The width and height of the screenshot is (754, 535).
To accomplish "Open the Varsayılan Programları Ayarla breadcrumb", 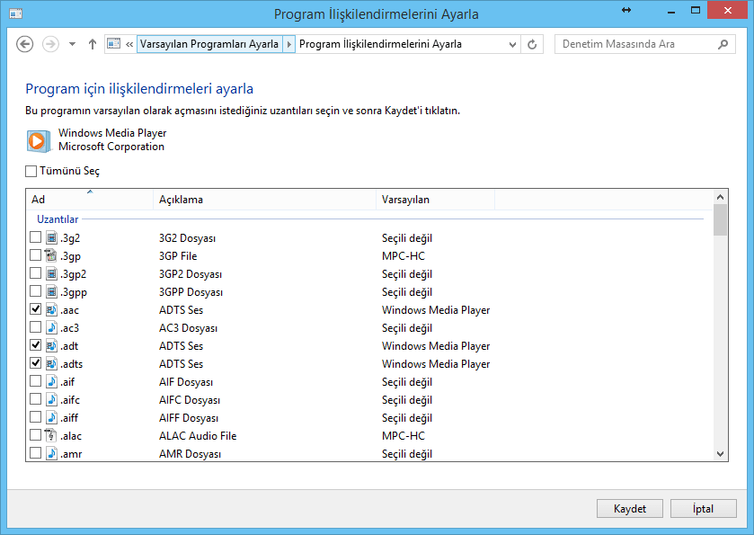I will (209, 44).
